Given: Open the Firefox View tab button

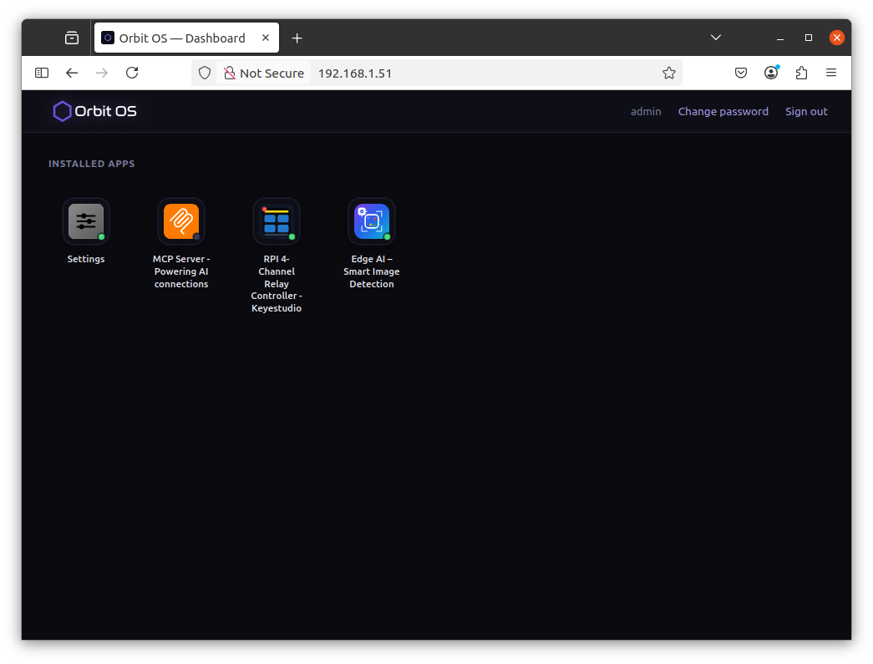Looking at the screenshot, I should pos(72,37).
